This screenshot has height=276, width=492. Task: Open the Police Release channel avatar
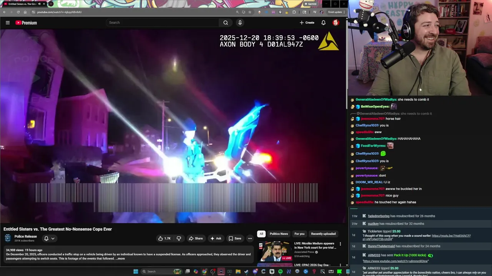pos(8,238)
